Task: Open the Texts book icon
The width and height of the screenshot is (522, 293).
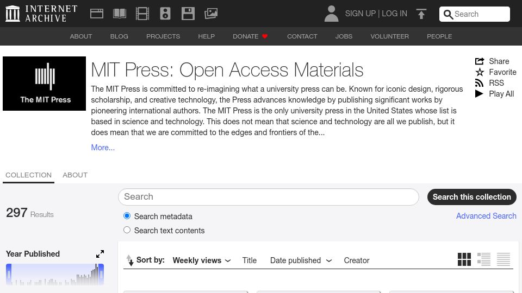Action: (120, 14)
